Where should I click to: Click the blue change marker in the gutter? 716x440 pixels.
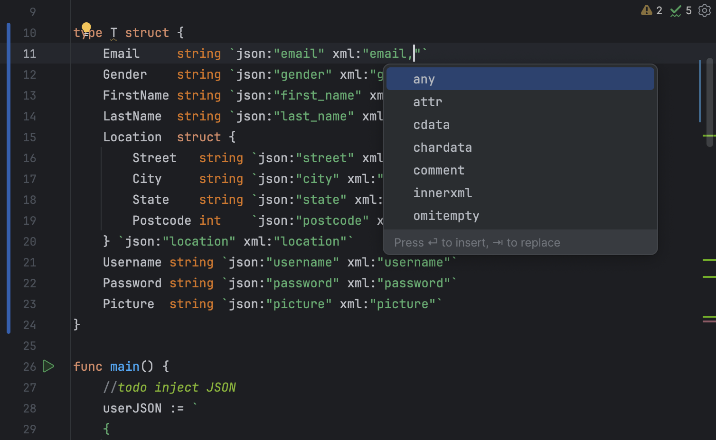(8, 175)
